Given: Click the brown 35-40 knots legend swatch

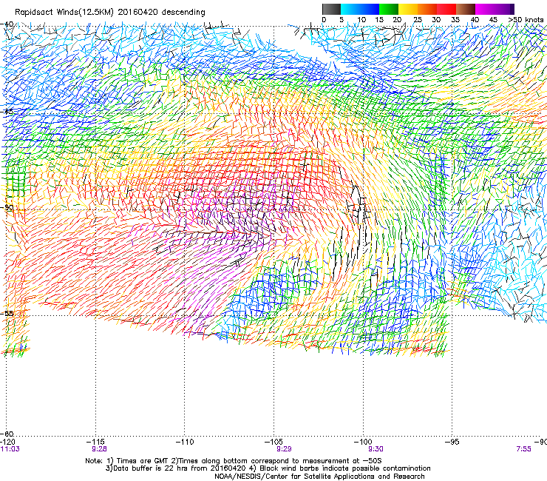Looking at the screenshot, I should tap(466, 9).
